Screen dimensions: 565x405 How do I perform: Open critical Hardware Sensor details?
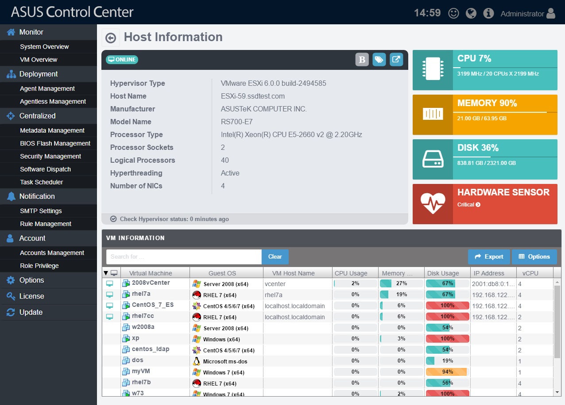pos(485,204)
